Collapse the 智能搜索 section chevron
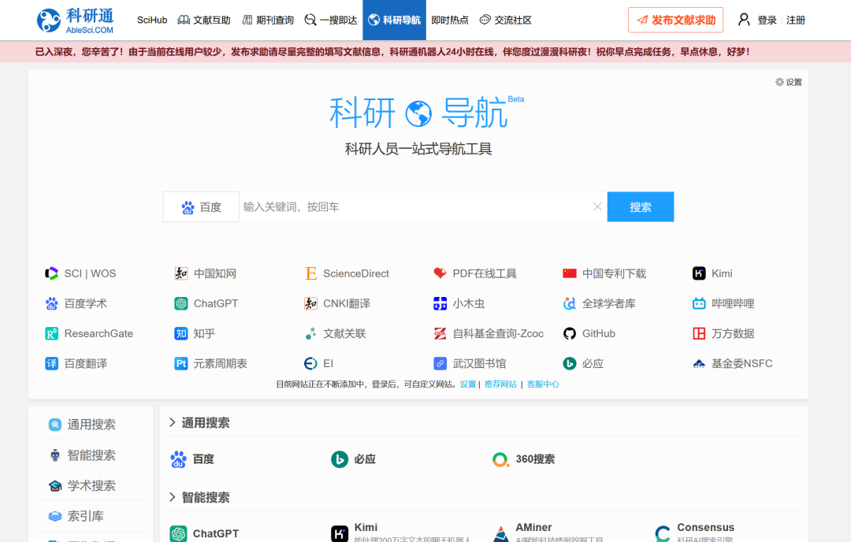Image resolution: width=851 pixels, height=542 pixels. [172, 498]
